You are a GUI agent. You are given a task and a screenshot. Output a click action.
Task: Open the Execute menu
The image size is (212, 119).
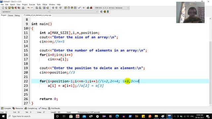(x=32, y=4)
